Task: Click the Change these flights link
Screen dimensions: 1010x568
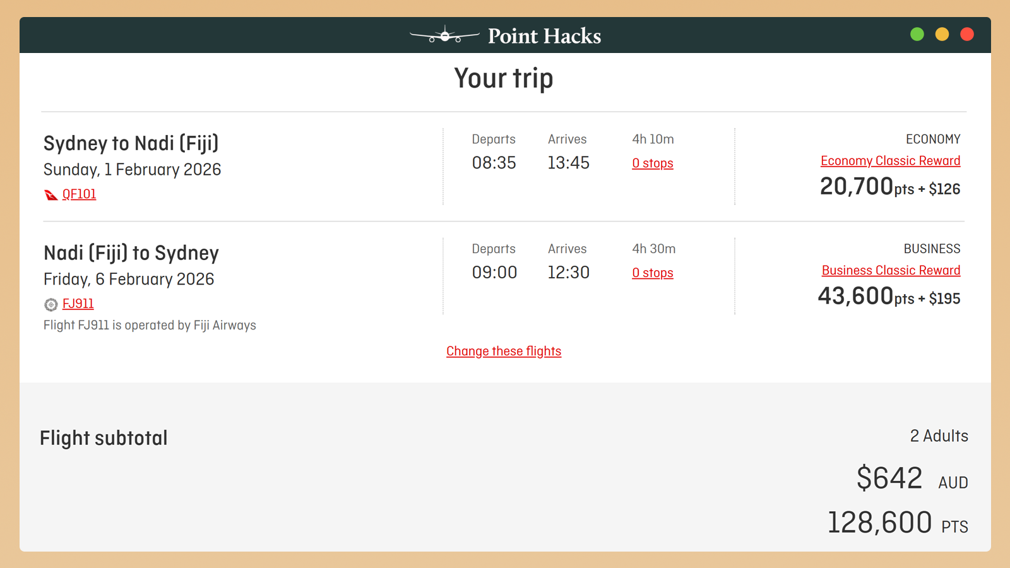Action: pyautogui.click(x=504, y=352)
